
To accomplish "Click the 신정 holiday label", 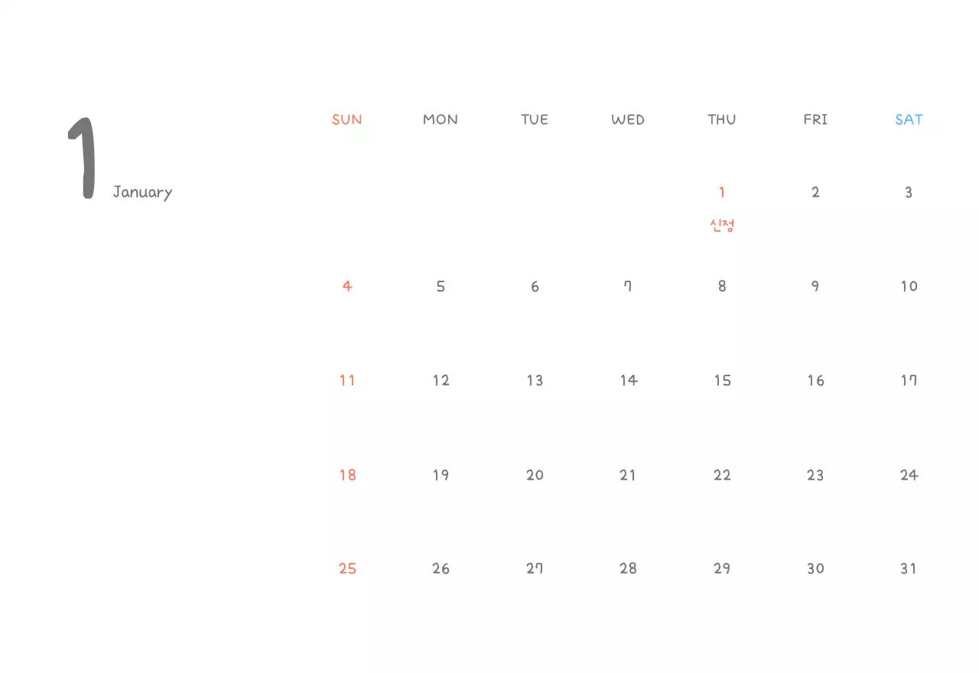I will 722,226.
